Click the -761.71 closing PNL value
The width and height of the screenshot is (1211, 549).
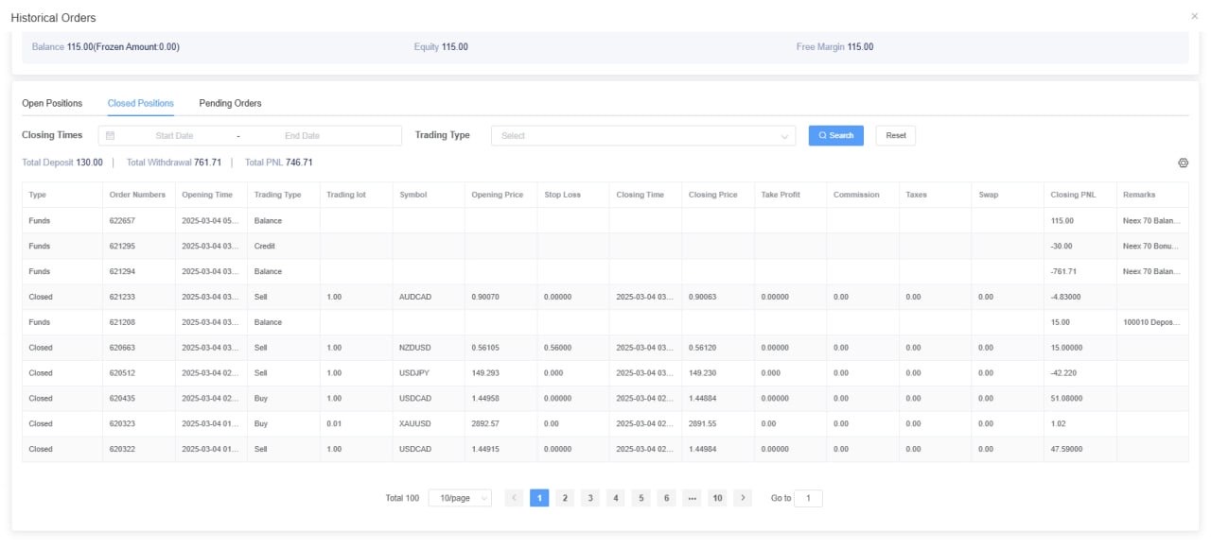pos(1063,271)
